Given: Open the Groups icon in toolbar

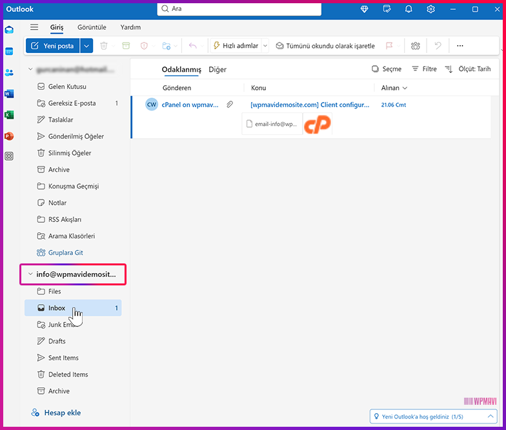Looking at the screenshot, I should coord(416,46).
